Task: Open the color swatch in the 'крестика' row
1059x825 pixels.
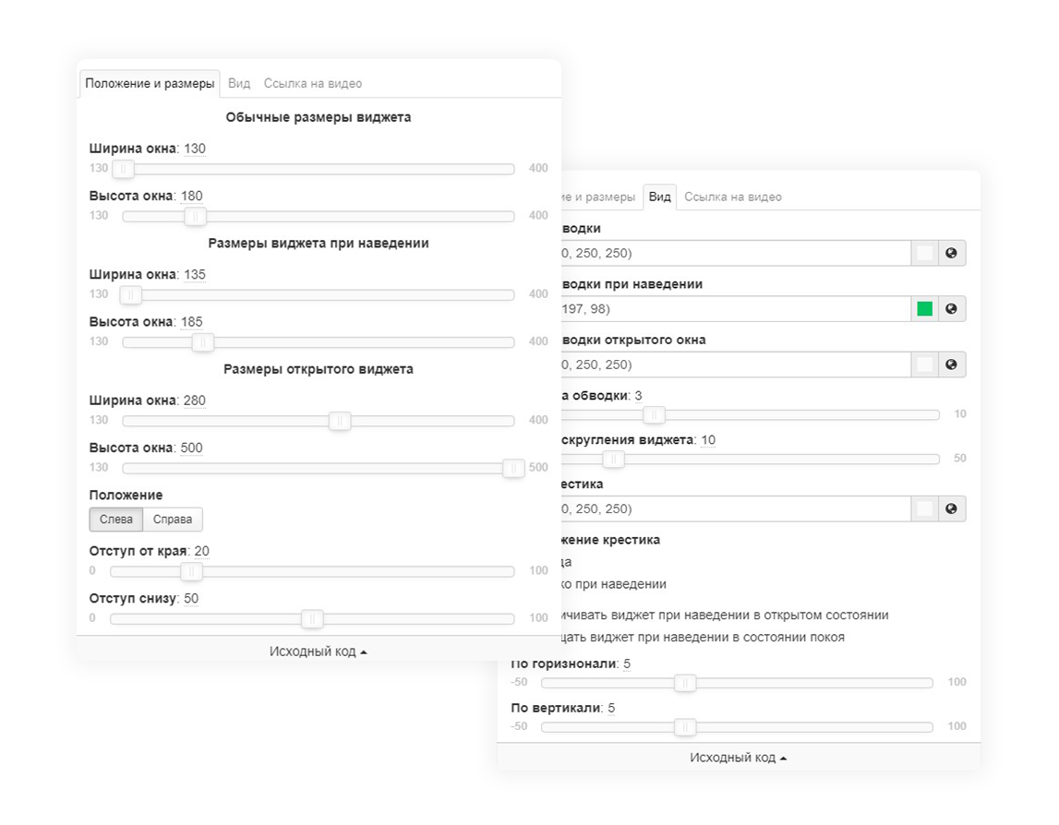Action: 924,508
